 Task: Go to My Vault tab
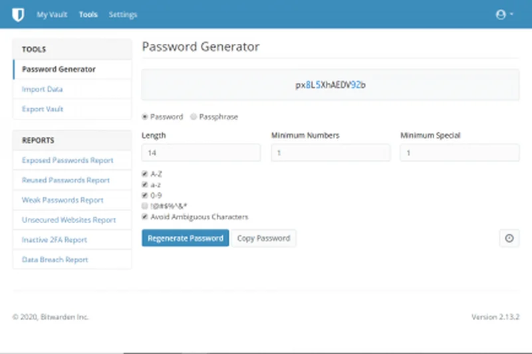point(52,15)
